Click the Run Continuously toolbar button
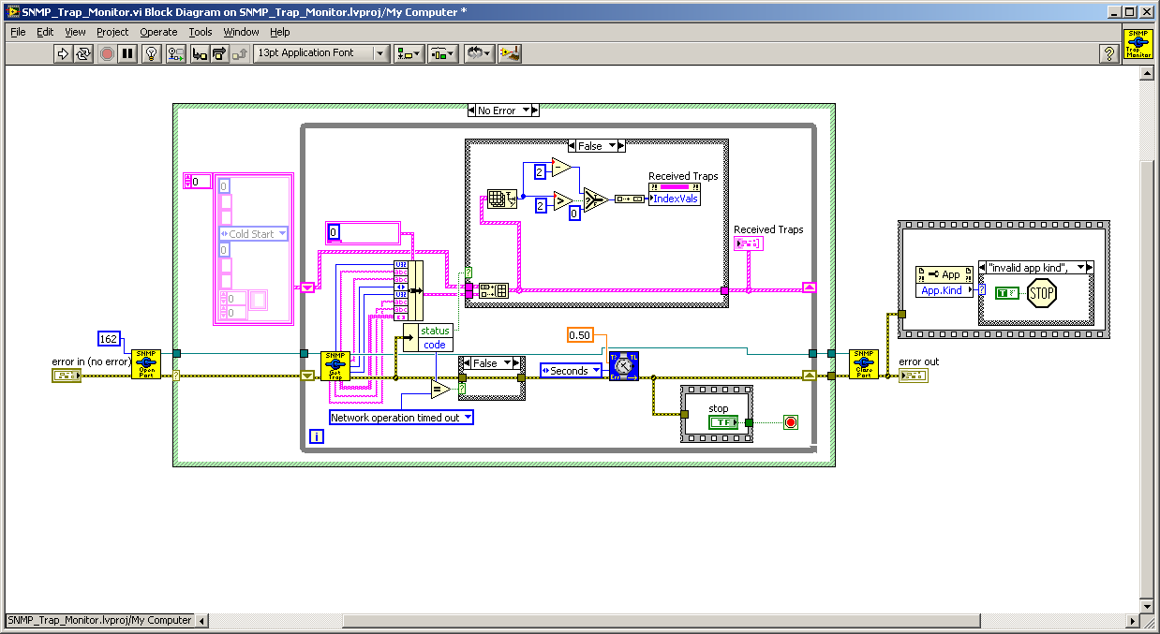1160x634 pixels. [x=83, y=53]
